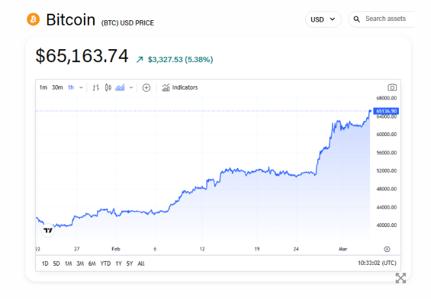This screenshot has width=431, height=299.
Task: Select the 1m interval
Action: (43, 88)
